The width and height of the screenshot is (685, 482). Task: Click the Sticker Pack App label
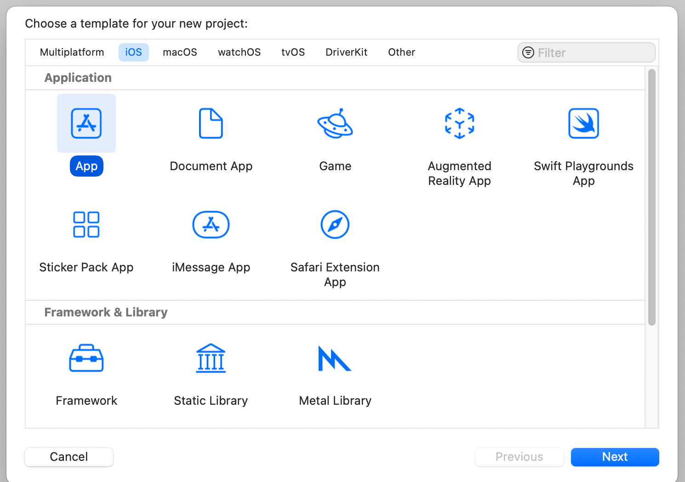coord(86,267)
